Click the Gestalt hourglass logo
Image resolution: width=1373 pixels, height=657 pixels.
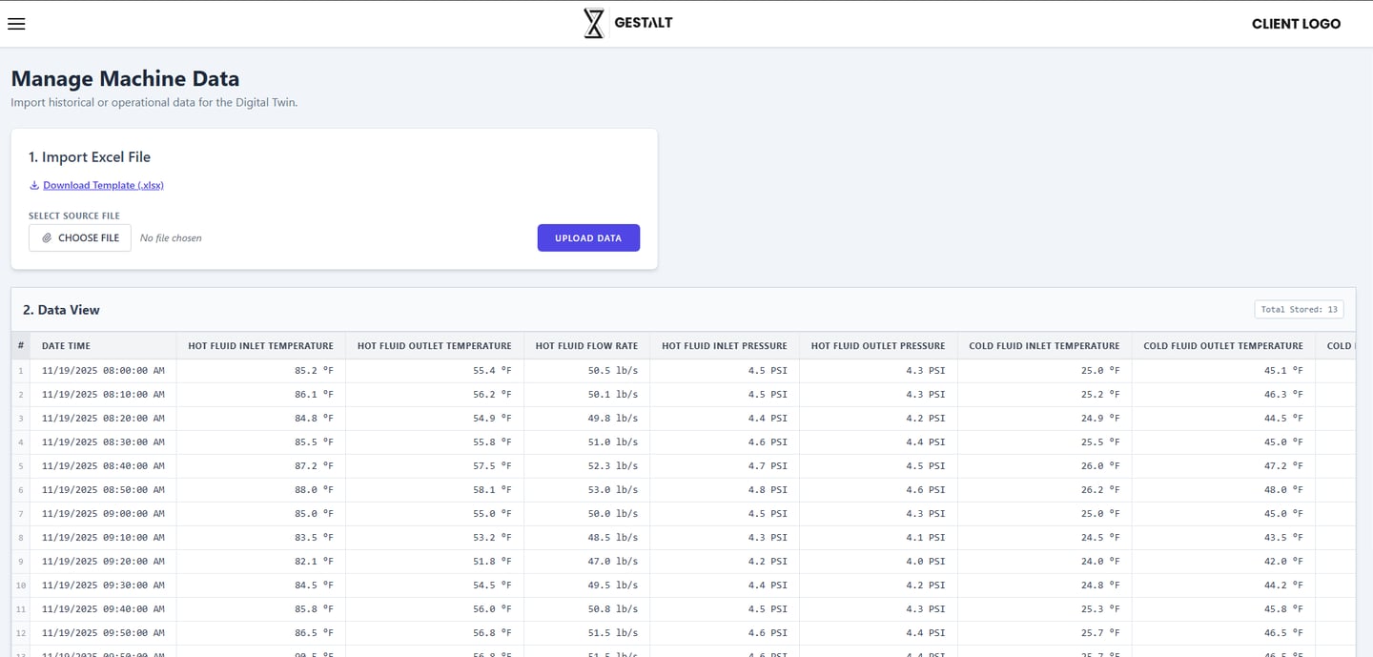(594, 23)
